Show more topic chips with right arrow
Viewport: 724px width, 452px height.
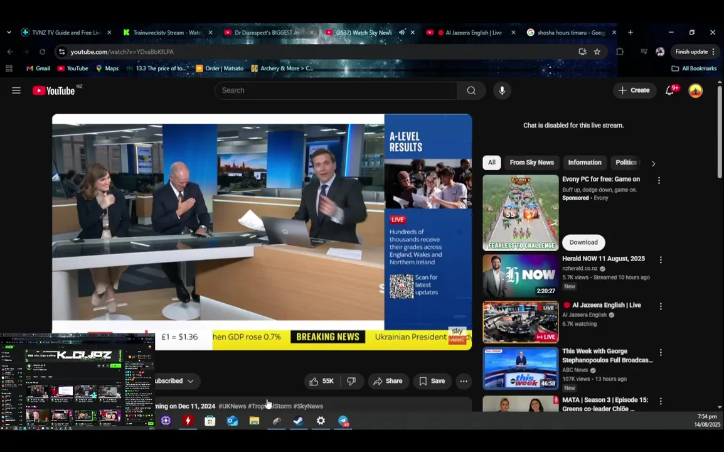tap(653, 163)
